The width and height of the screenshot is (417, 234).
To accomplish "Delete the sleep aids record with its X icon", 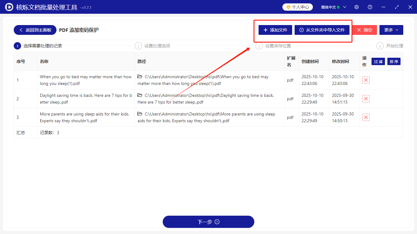I will 366,117.
